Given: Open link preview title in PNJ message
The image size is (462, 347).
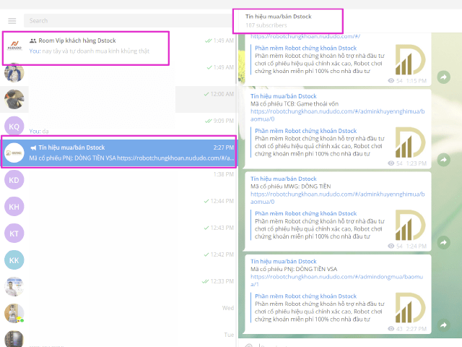Looking at the screenshot, I should coord(305,296).
